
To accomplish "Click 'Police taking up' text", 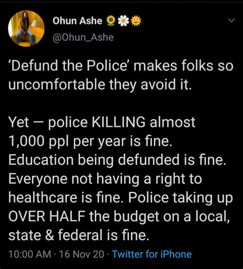I will 180,197.
